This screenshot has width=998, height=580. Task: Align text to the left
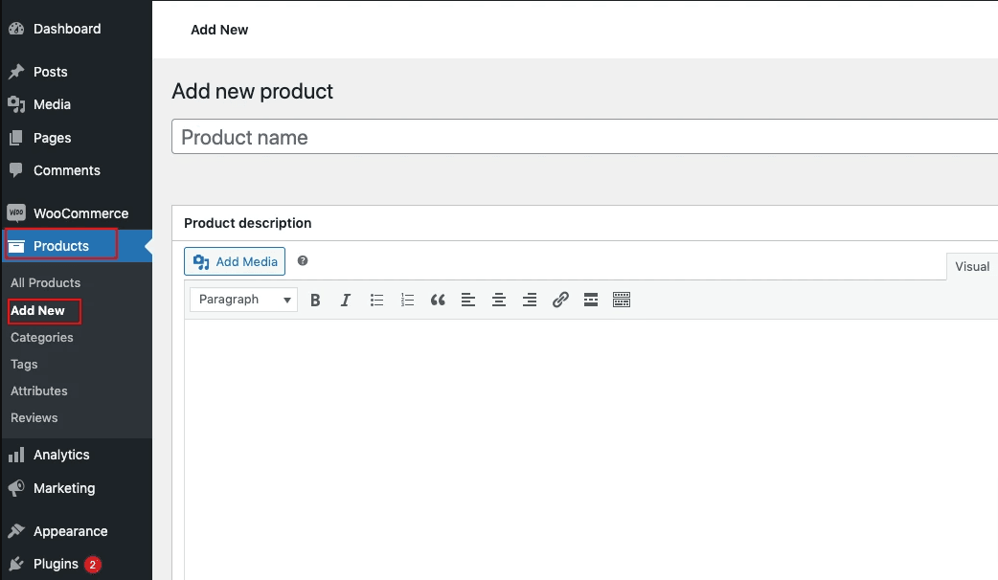(x=468, y=301)
